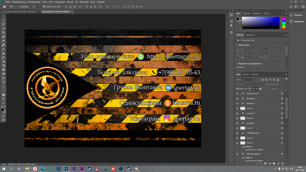Hide the +7(988)981-05-63 text layer
The width and height of the screenshot is (306, 172).
pyautogui.click(x=237, y=133)
